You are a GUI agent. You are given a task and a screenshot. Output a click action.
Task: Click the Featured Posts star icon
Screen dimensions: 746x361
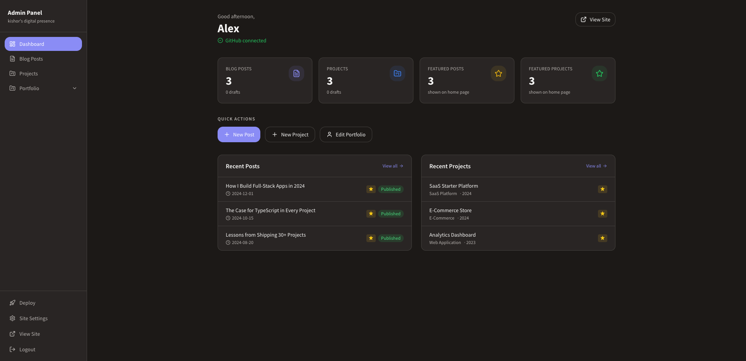coord(498,73)
